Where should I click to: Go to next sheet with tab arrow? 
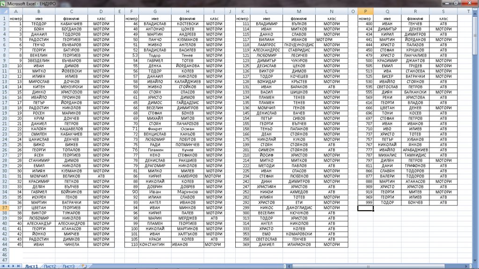click(x=13, y=266)
